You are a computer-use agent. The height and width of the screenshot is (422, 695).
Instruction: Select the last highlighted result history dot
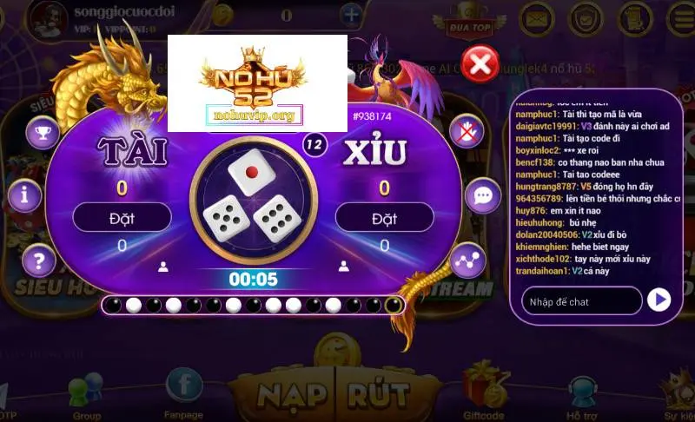[394, 305]
